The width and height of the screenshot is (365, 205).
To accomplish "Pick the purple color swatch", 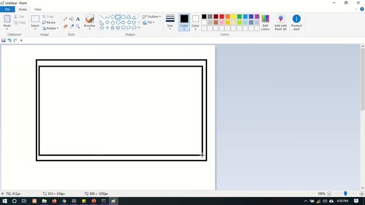I will [257, 17].
